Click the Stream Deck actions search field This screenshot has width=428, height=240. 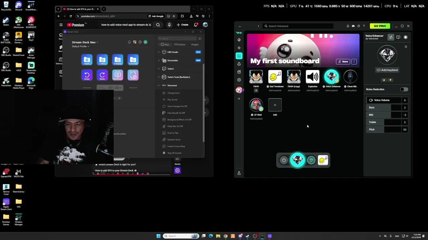[x=177, y=38]
